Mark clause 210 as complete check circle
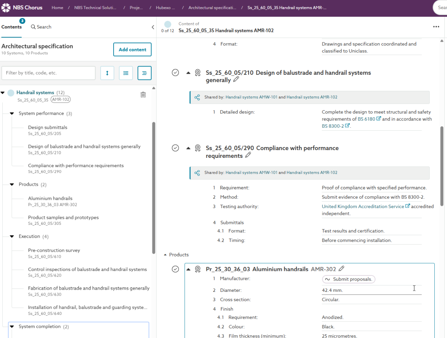The height and width of the screenshot is (338, 447). pyautogui.click(x=175, y=73)
